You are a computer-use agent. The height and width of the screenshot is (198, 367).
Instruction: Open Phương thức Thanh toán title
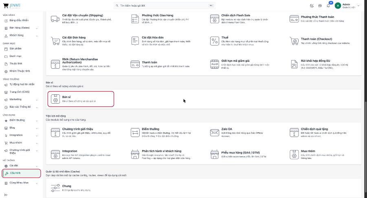[x=317, y=17]
